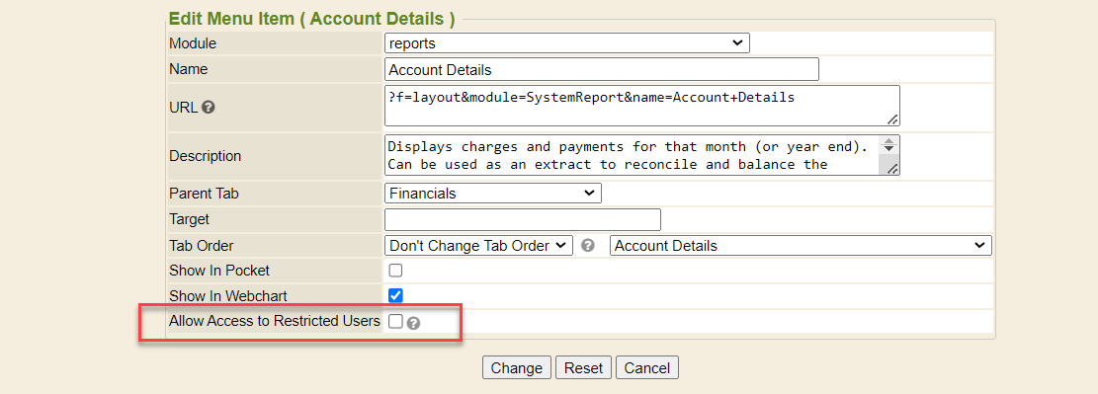Click inside the URL text area
The width and height of the screenshot is (1098, 394).
[x=642, y=106]
